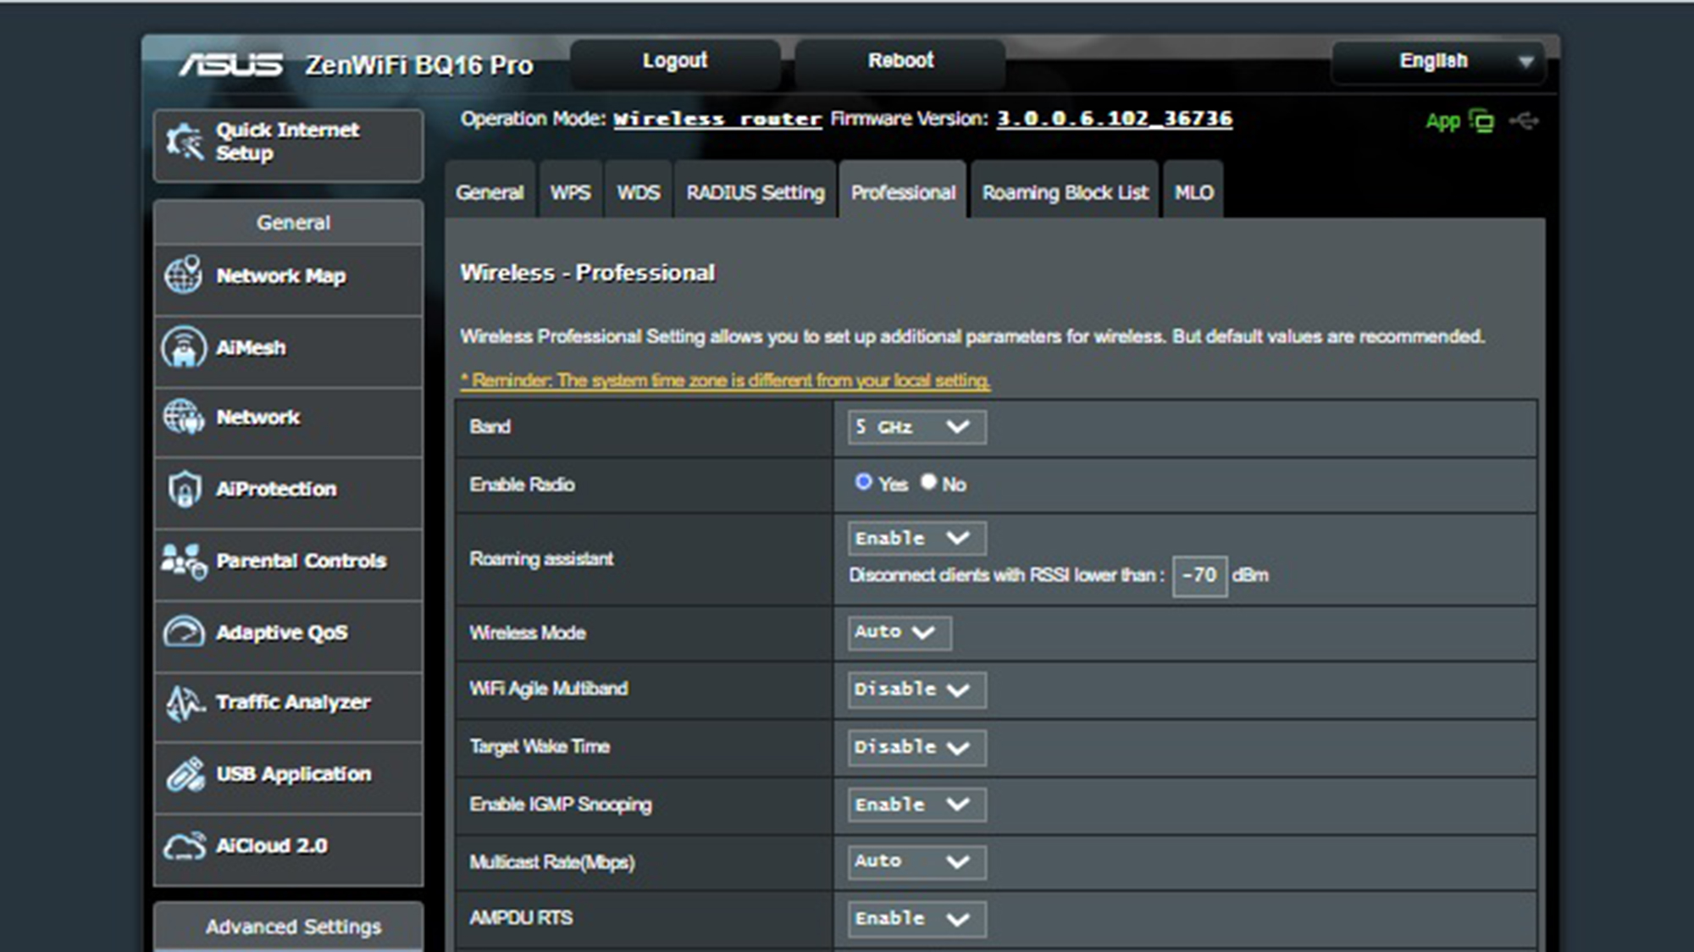Screen dimensions: 1694x952
Task: Open the English language dropdown
Action: [x=1439, y=62]
